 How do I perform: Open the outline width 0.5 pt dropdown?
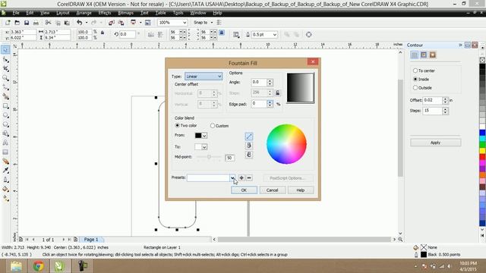(275, 35)
